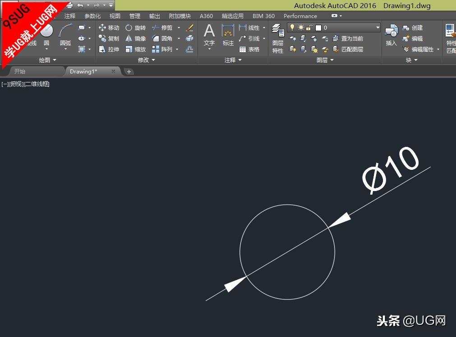Select the 缩放 (Scale) tool
The width and height of the screenshot is (456, 337).
point(135,49)
